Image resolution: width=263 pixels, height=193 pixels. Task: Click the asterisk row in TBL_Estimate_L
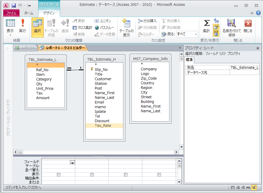[45, 65]
